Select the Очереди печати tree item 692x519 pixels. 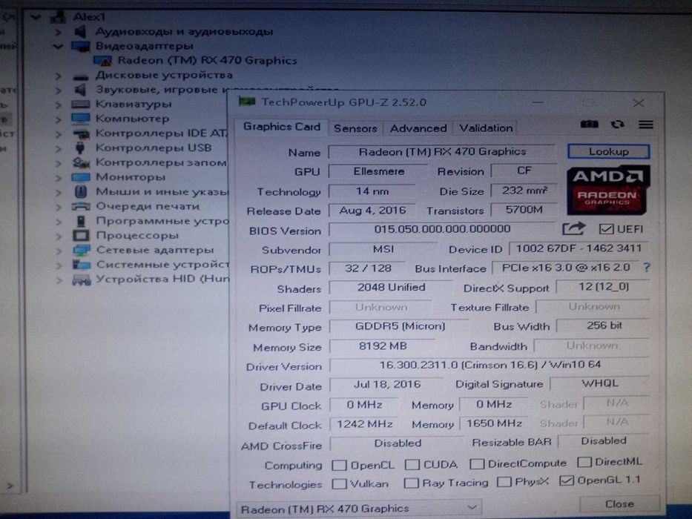(x=148, y=206)
